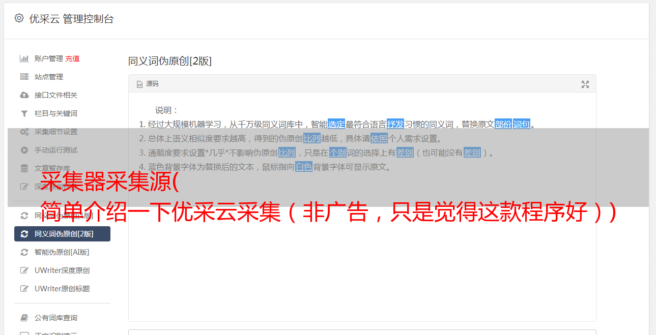
Task: Open the red 充值 recharge link
Action: [x=72, y=58]
